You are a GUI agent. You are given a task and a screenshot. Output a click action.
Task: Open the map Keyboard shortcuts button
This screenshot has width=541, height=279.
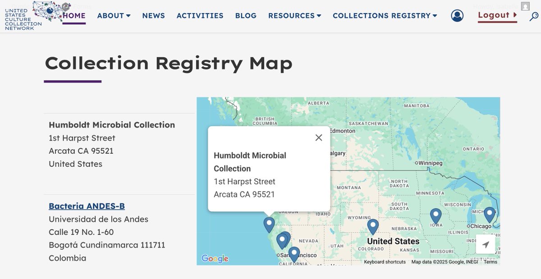coord(385,262)
